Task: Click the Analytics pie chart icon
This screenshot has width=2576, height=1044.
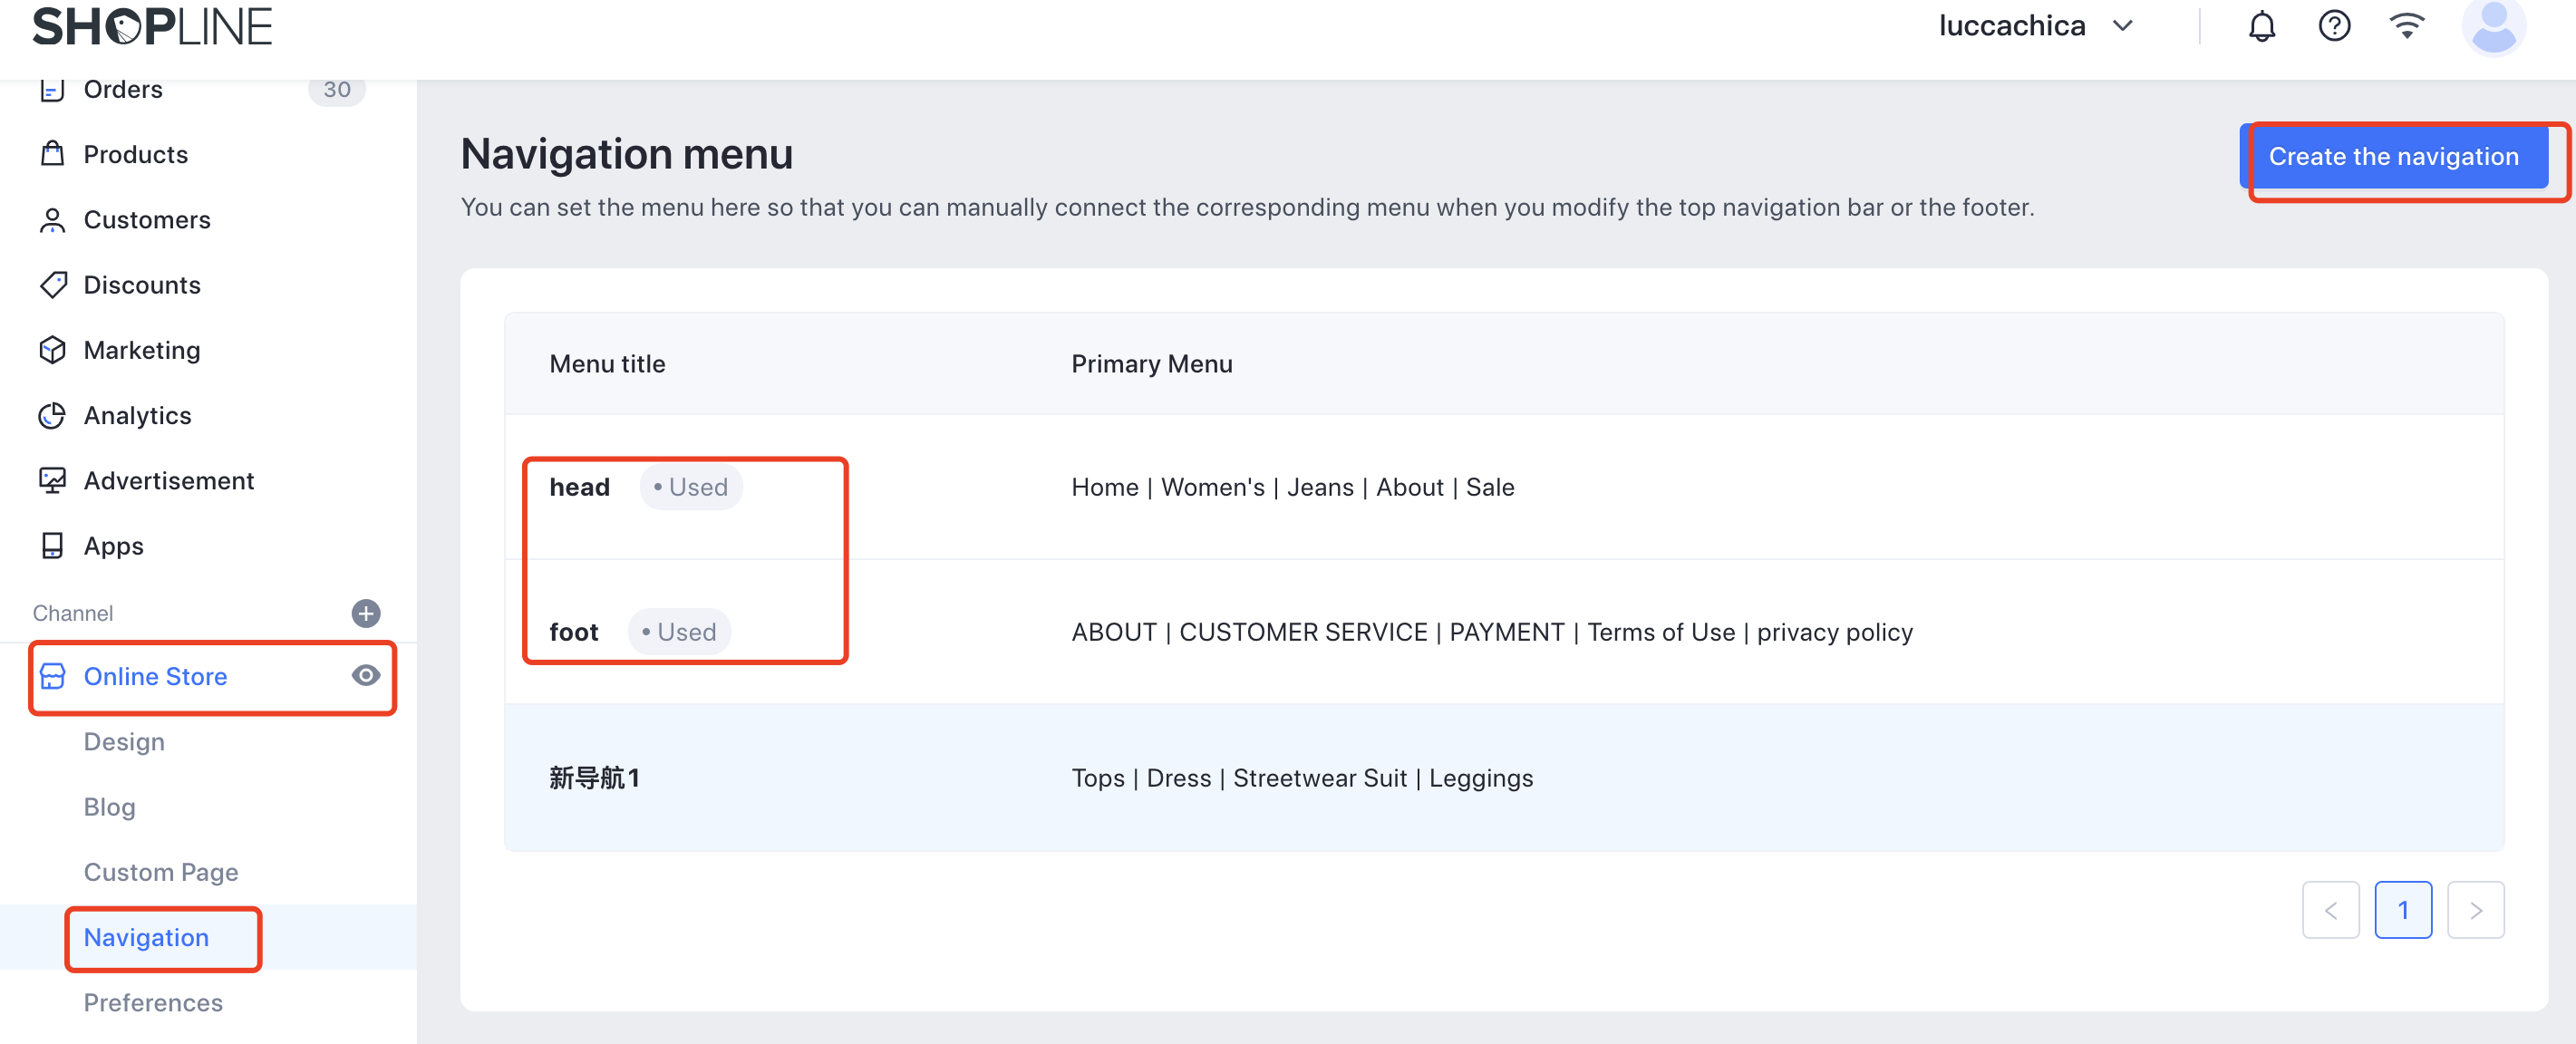Action: coord(52,415)
